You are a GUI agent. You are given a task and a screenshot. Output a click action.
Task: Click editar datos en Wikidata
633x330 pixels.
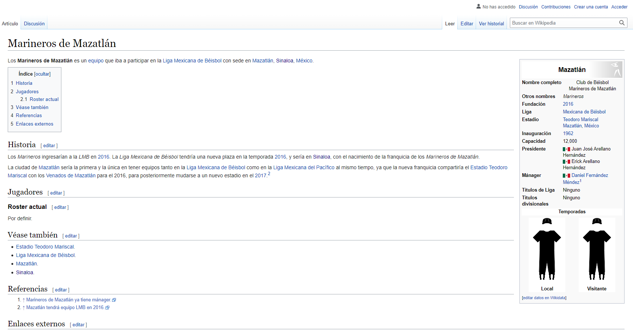[x=544, y=298]
